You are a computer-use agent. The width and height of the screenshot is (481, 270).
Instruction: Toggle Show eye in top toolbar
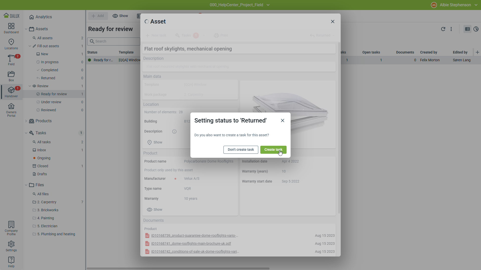[120, 16]
